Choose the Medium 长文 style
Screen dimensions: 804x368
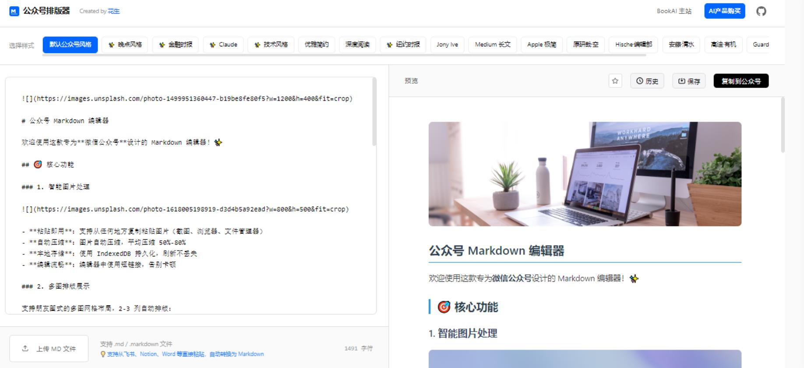(492, 45)
